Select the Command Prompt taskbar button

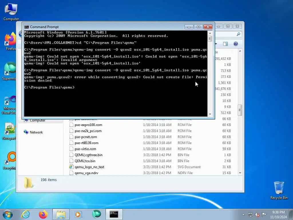[x=114, y=214]
